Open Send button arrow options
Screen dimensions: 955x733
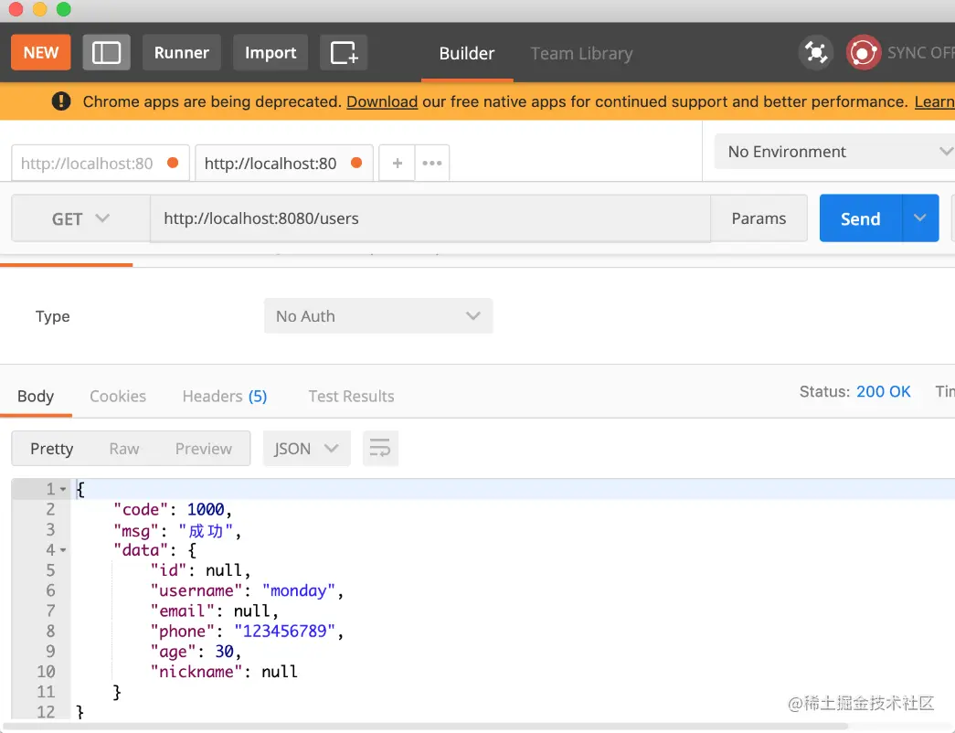click(x=919, y=218)
